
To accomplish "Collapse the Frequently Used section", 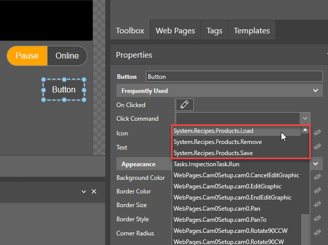I will [x=316, y=91].
